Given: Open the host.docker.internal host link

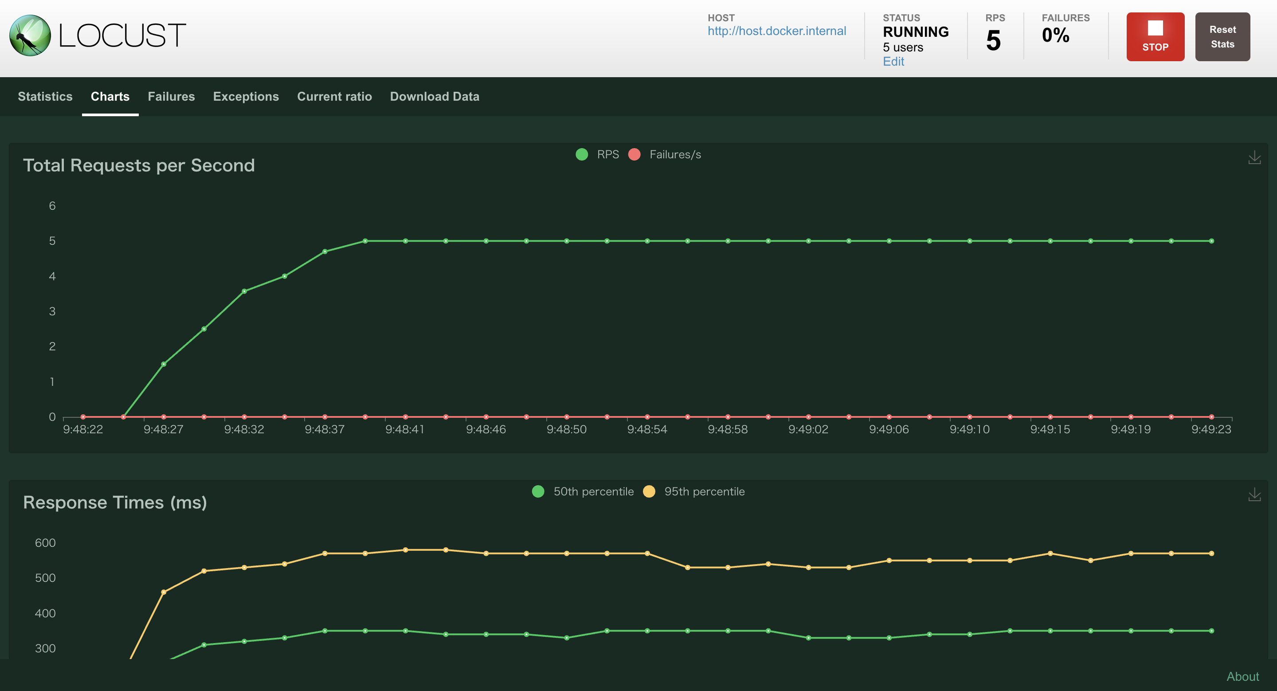Looking at the screenshot, I should [x=776, y=31].
